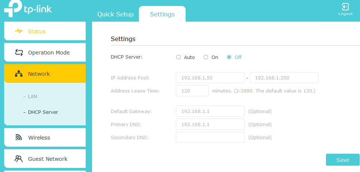The image size is (360, 172).
Task: Click the 'Address Lease Time:' label
Action: coord(135,91)
